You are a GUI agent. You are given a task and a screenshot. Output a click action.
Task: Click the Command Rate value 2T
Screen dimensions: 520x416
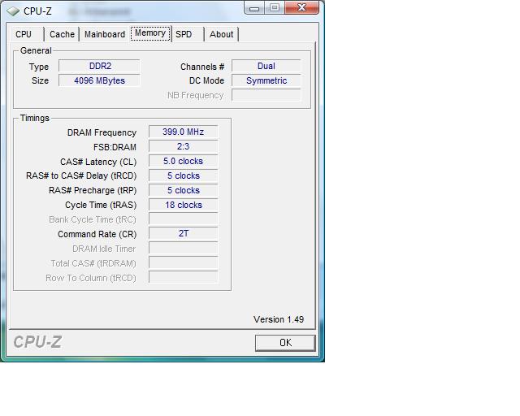[184, 233]
